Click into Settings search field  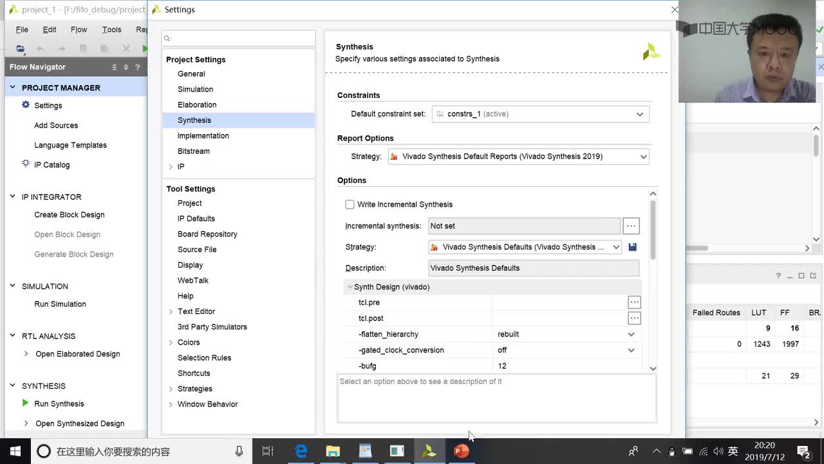[238, 38]
